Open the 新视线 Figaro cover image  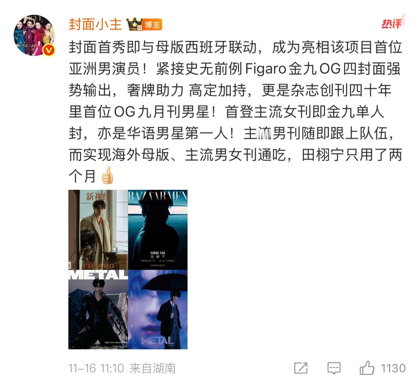98,230
